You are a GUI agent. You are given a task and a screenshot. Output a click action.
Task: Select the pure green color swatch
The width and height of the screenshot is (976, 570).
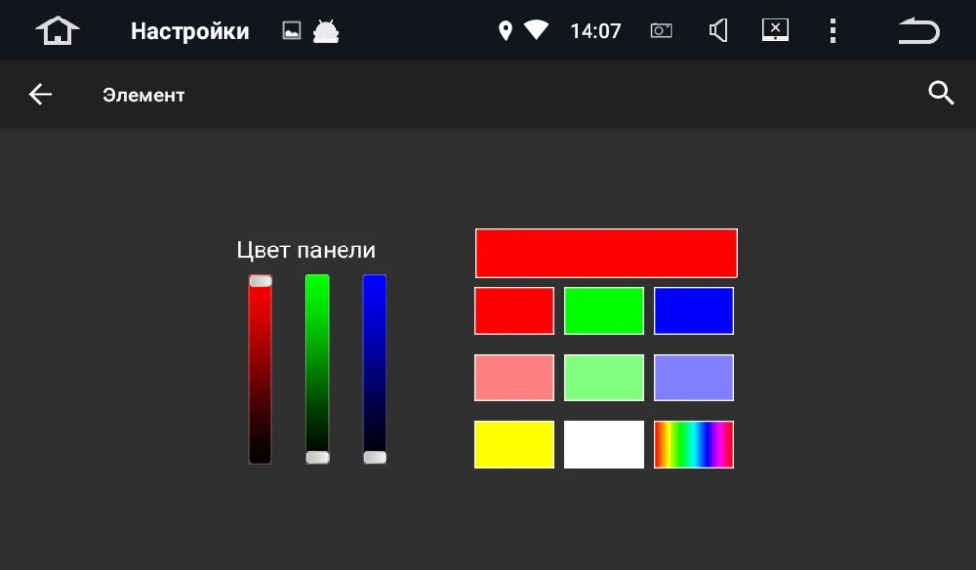604,311
